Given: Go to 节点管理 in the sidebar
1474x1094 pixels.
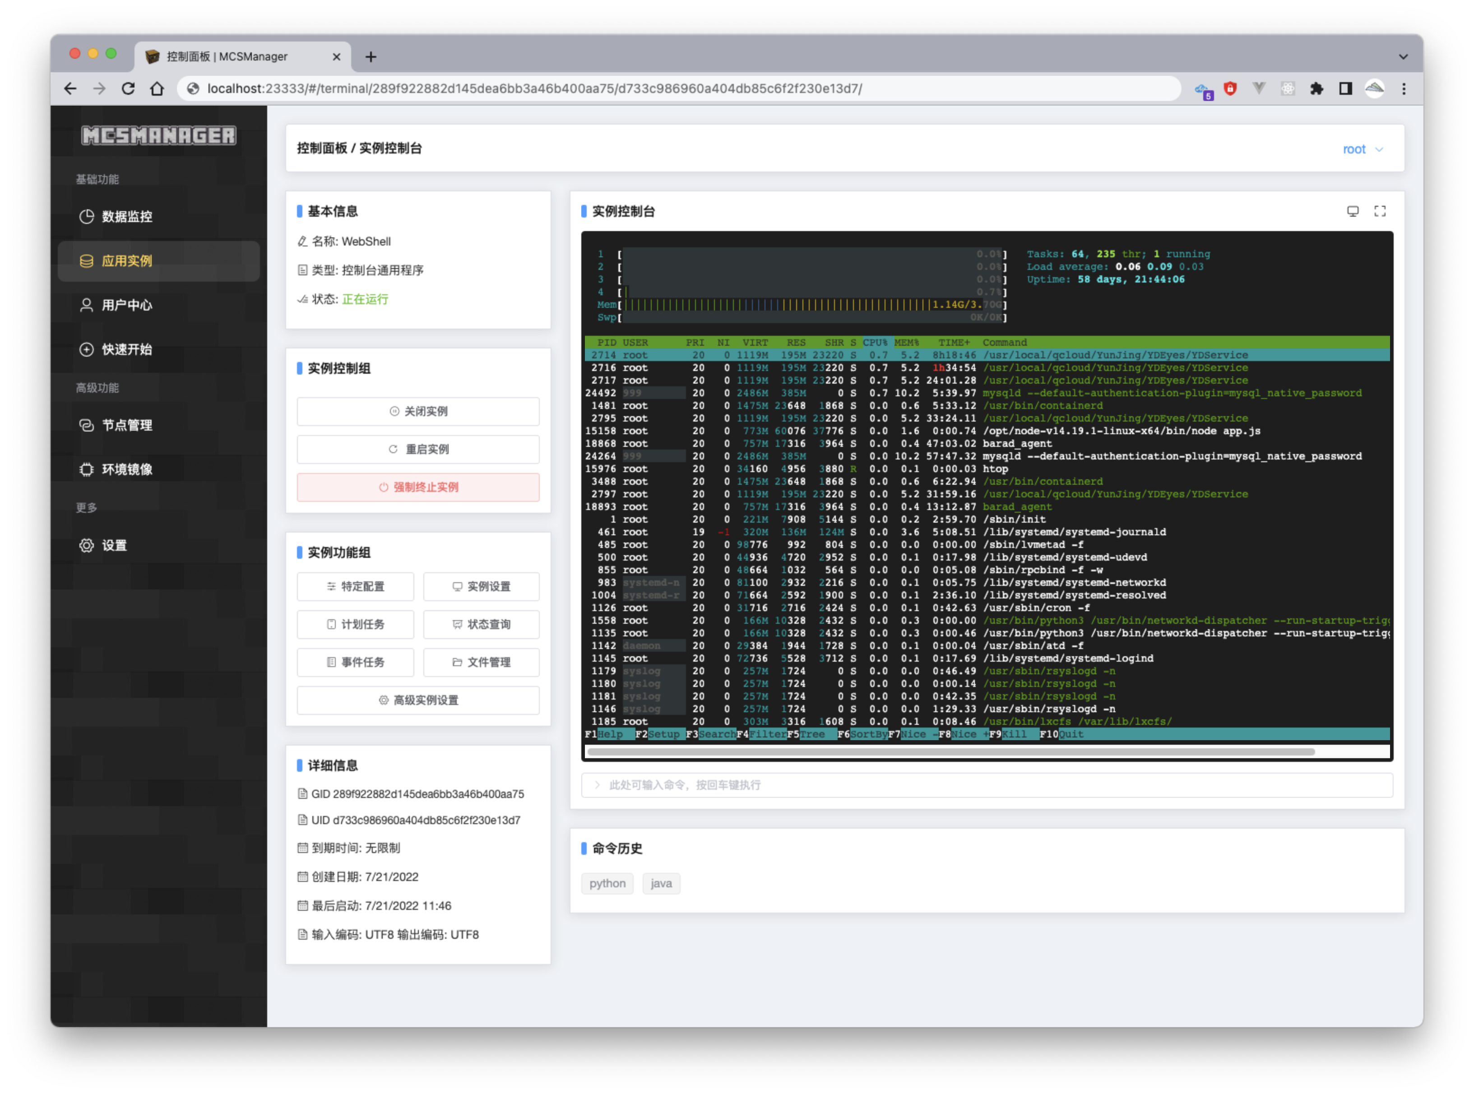Looking at the screenshot, I should pos(126,425).
